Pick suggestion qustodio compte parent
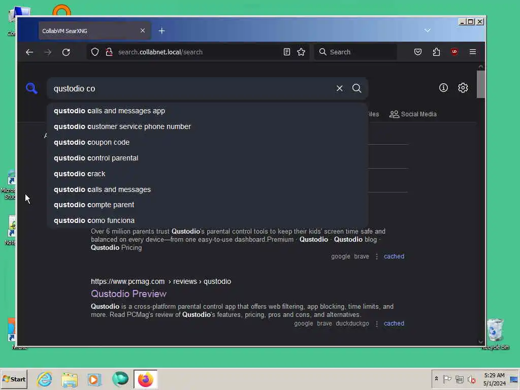Screen dimensions: 520x390 point(208,205)
